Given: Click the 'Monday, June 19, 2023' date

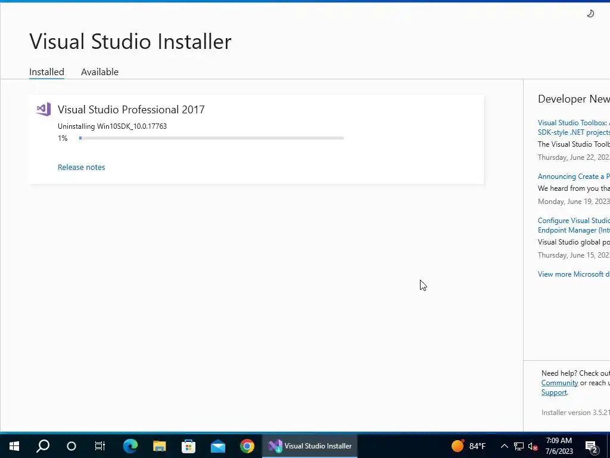Looking at the screenshot, I should point(574,202).
